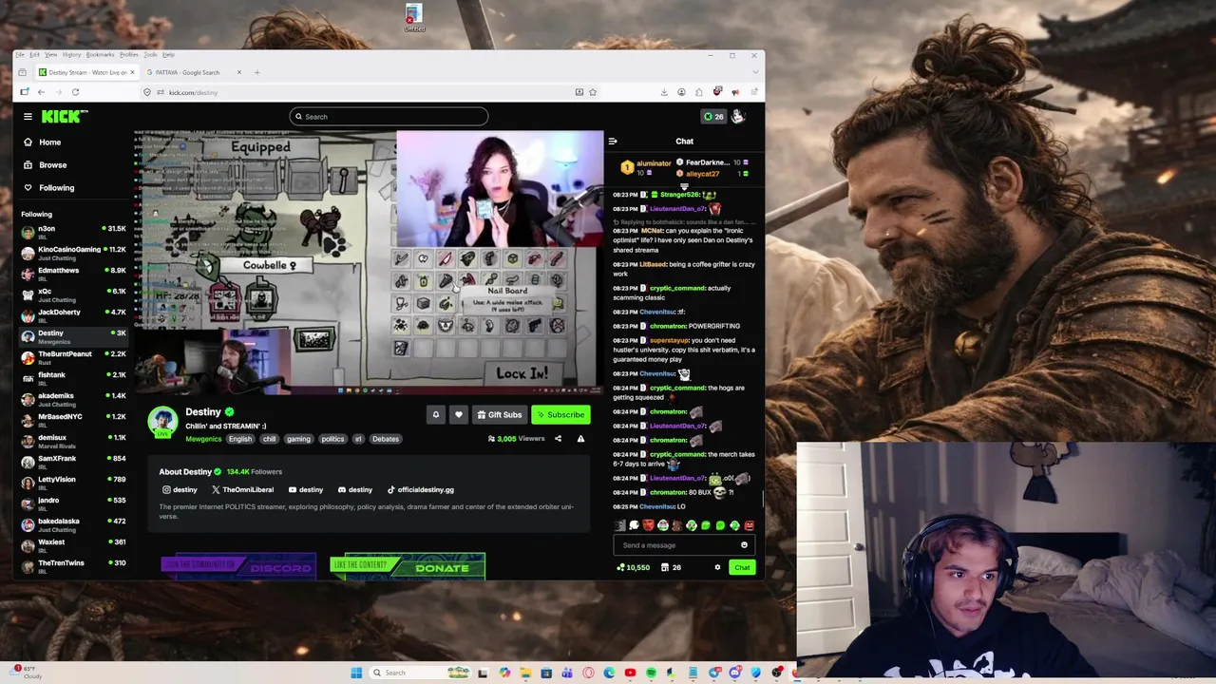This screenshot has width=1216, height=684.
Task: Open Microsoft Edge from the taskbar
Action: pos(609,673)
